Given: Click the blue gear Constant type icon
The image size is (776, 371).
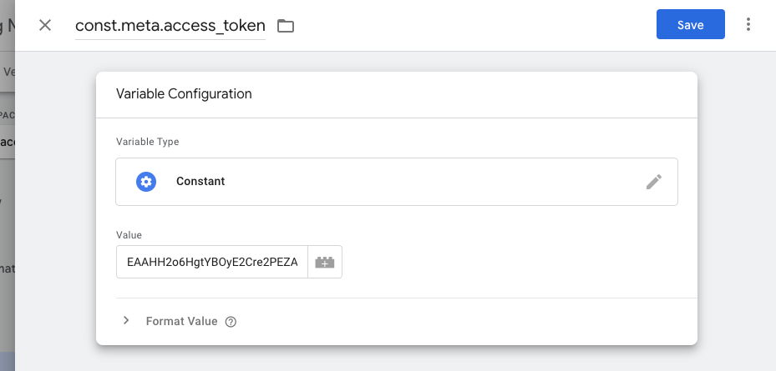Looking at the screenshot, I should tap(146, 182).
